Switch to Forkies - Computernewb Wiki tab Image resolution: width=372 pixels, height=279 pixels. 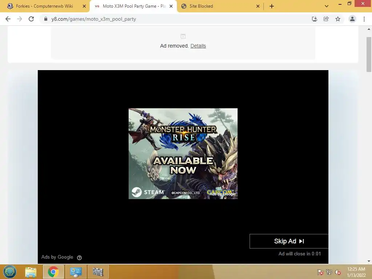[44, 6]
